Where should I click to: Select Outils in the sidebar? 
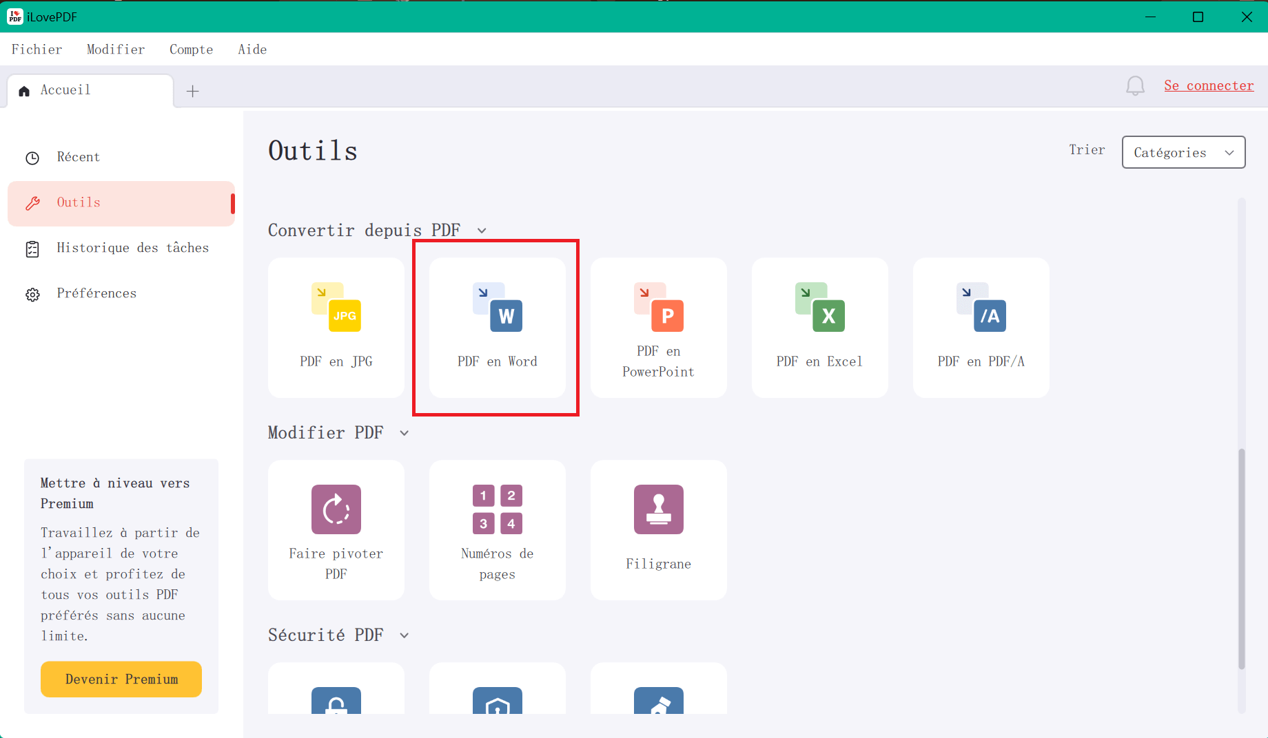coord(121,203)
